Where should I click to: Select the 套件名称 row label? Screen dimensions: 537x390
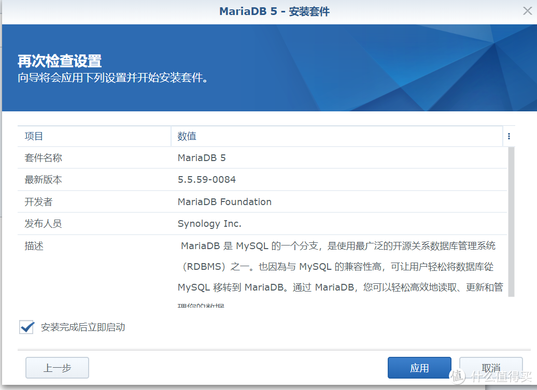click(x=43, y=158)
